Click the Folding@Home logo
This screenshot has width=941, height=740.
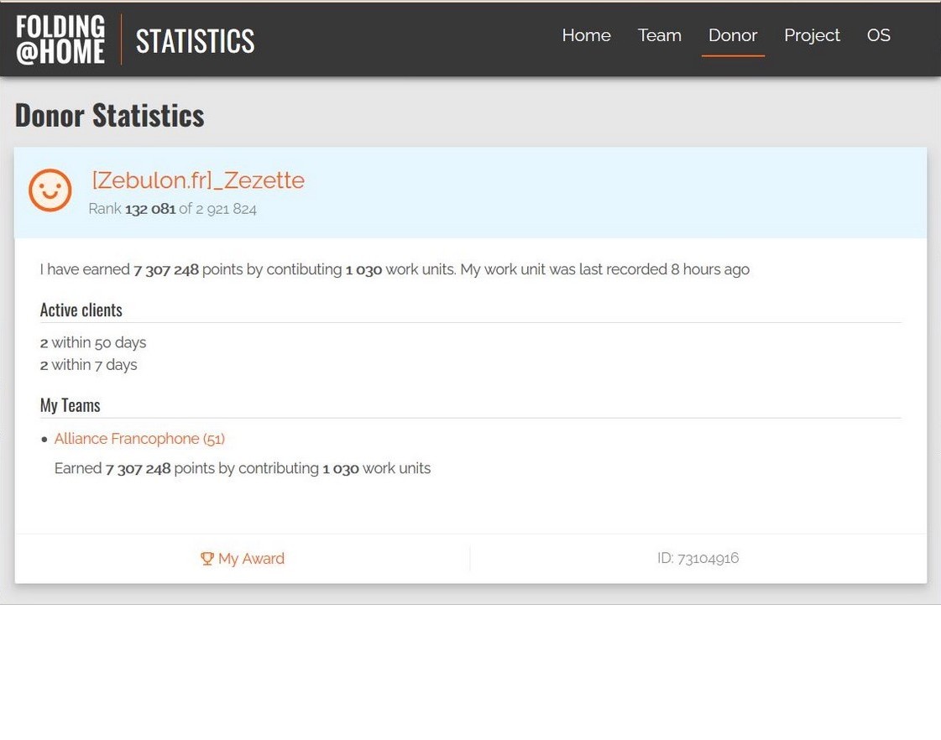[60, 39]
